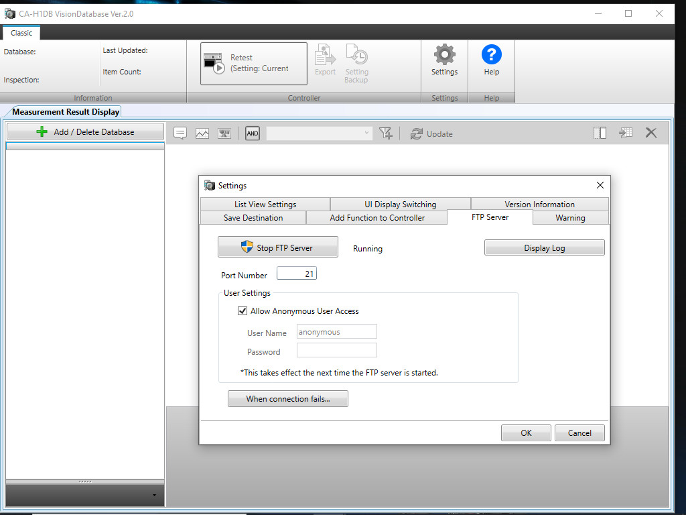Switch to Add Function to Controller tab

(377, 218)
